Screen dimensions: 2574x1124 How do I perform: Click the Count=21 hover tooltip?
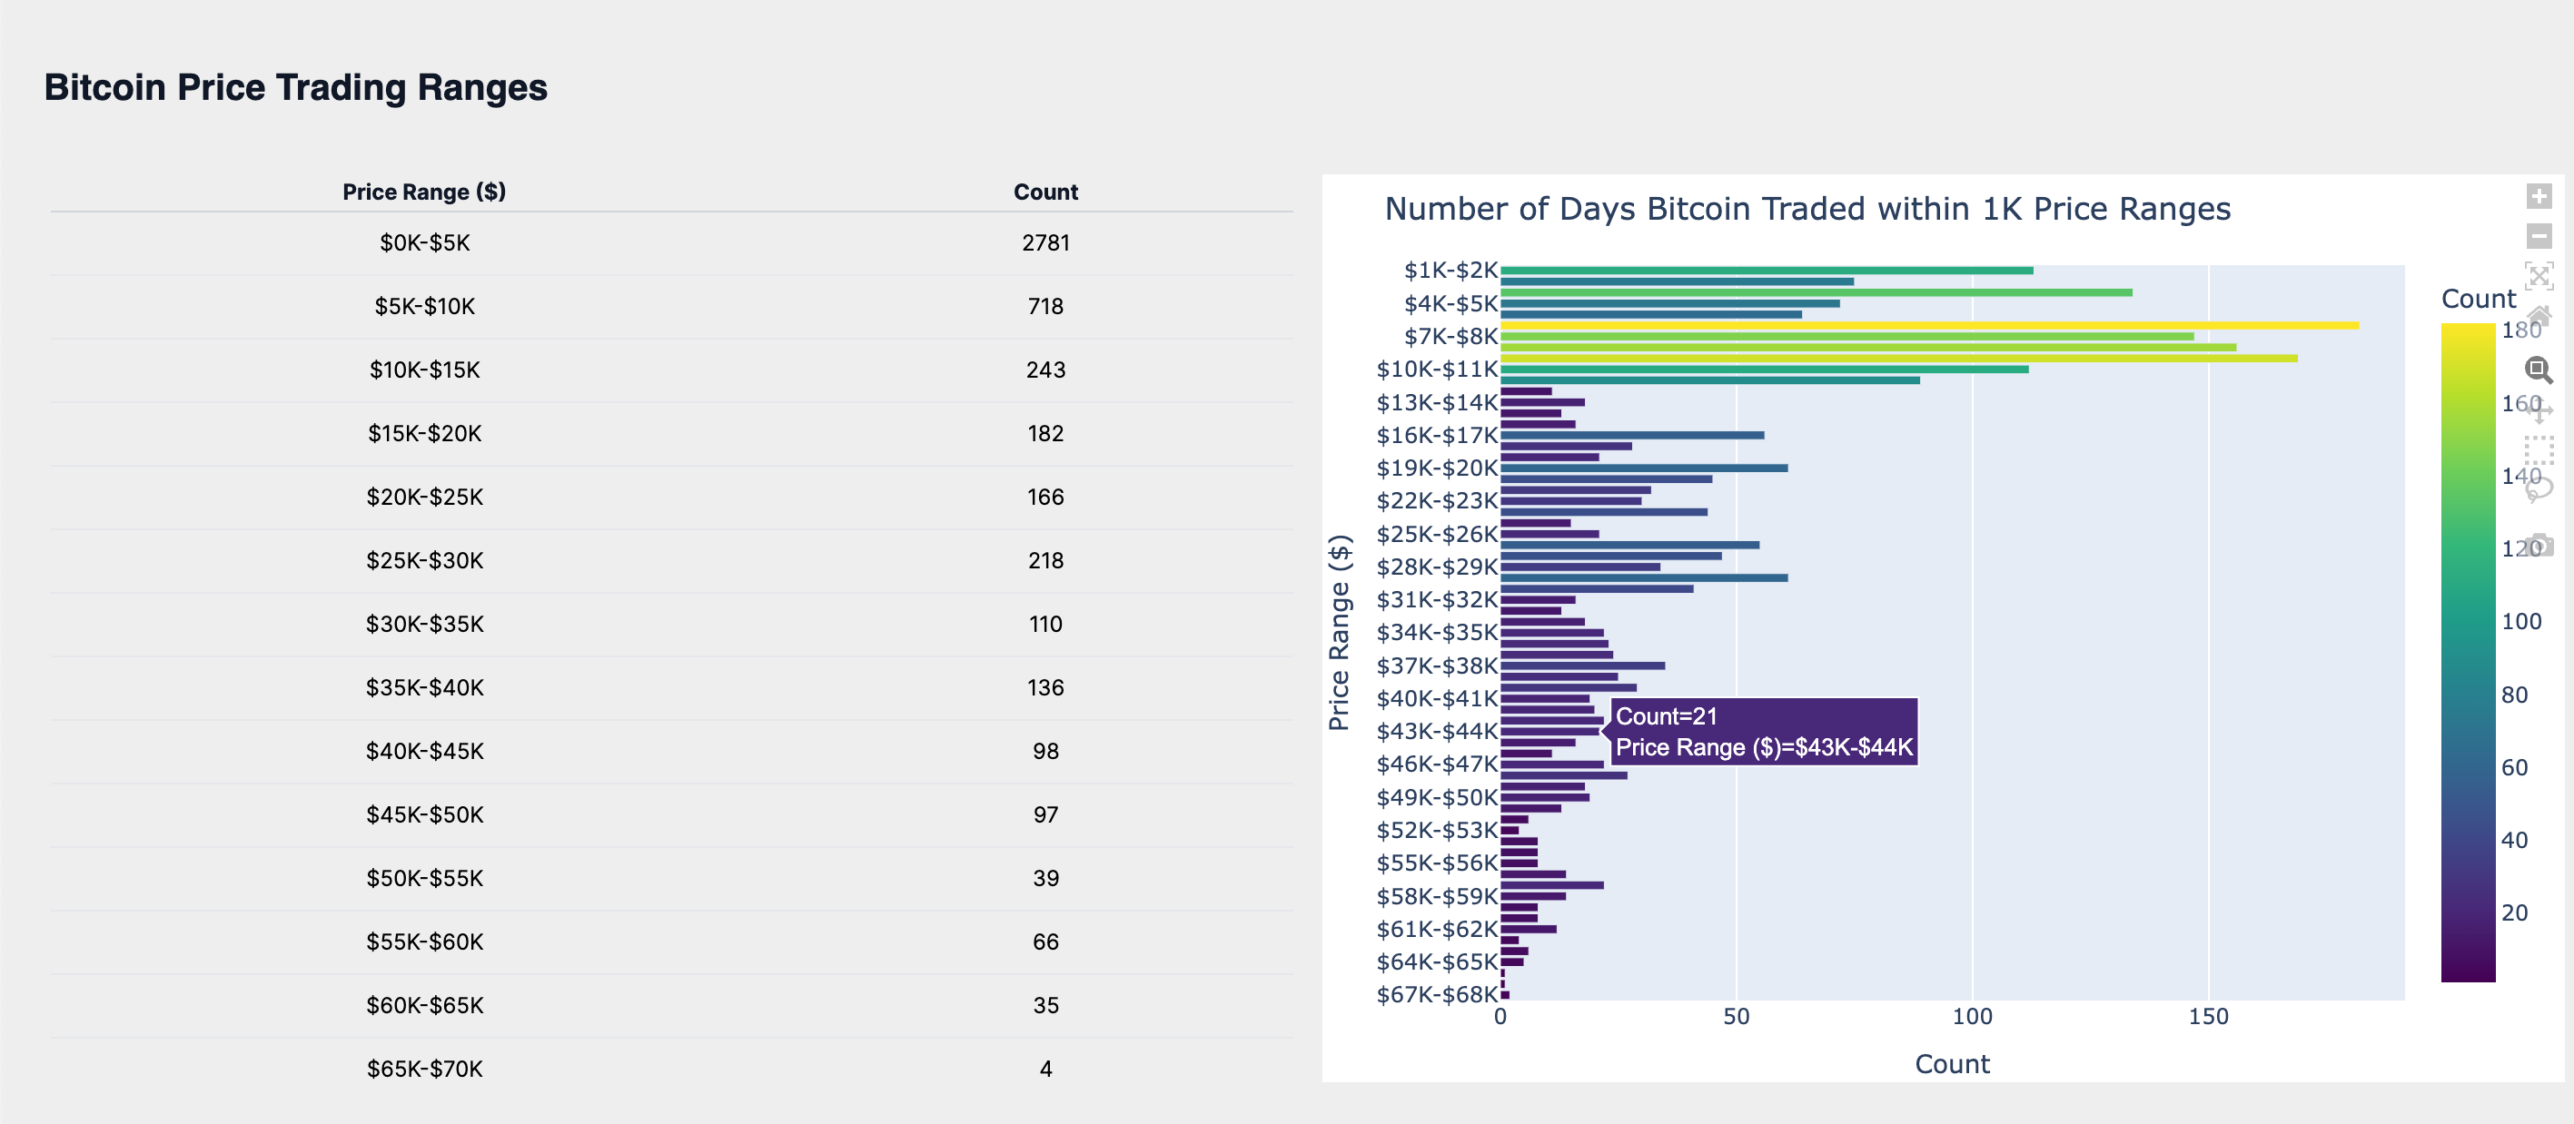click(1764, 732)
